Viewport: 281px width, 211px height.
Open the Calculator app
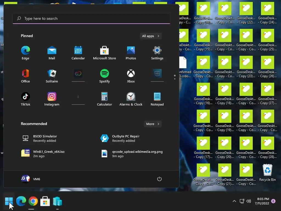(x=105, y=99)
